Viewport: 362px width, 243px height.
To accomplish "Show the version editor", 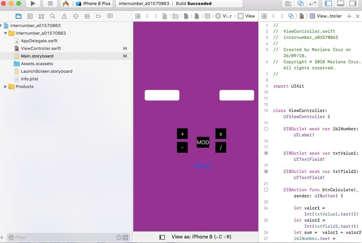I will [312, 3].
